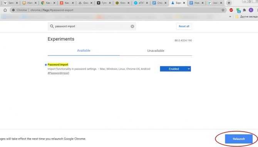Click version number 88.0.4324.190
Viewport: 258px width, 147px height.
183,41
